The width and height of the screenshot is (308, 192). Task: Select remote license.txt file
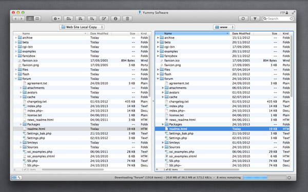pos(177,115)
